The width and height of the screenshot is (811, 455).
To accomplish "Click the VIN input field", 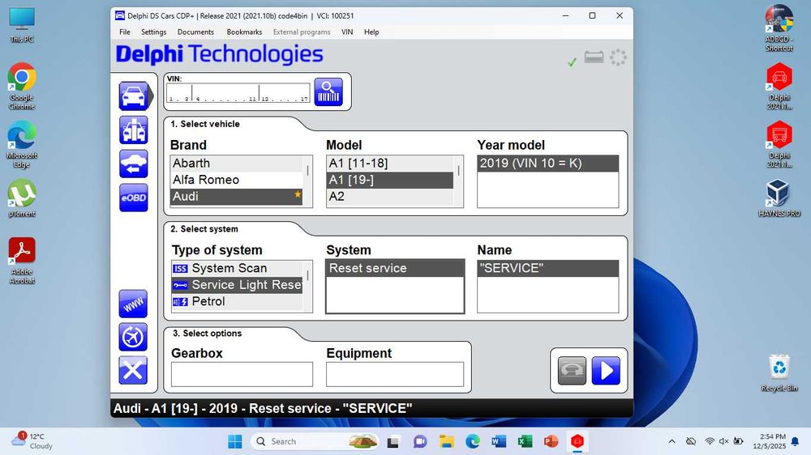I will pyautogui.click(x=238, y=93).
